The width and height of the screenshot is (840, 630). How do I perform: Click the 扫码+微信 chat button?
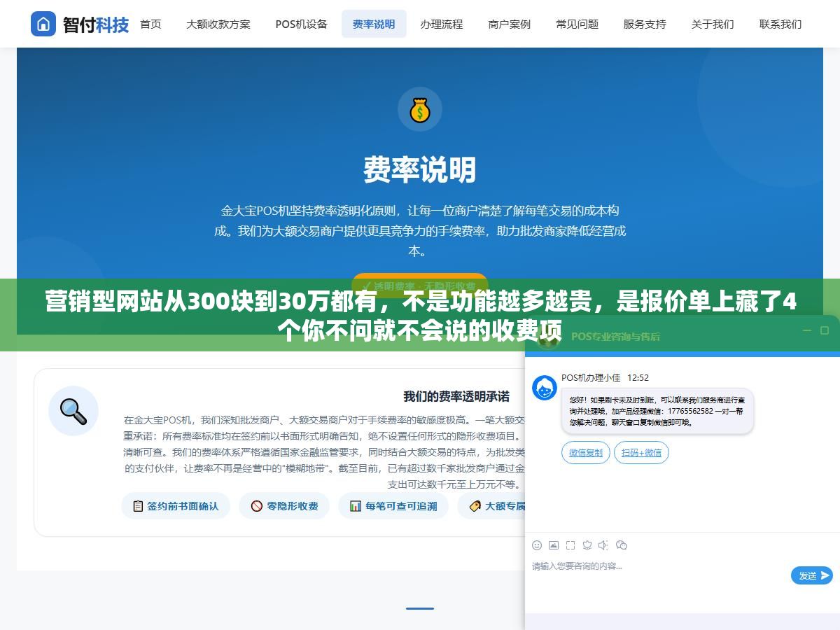click(641, 452)
